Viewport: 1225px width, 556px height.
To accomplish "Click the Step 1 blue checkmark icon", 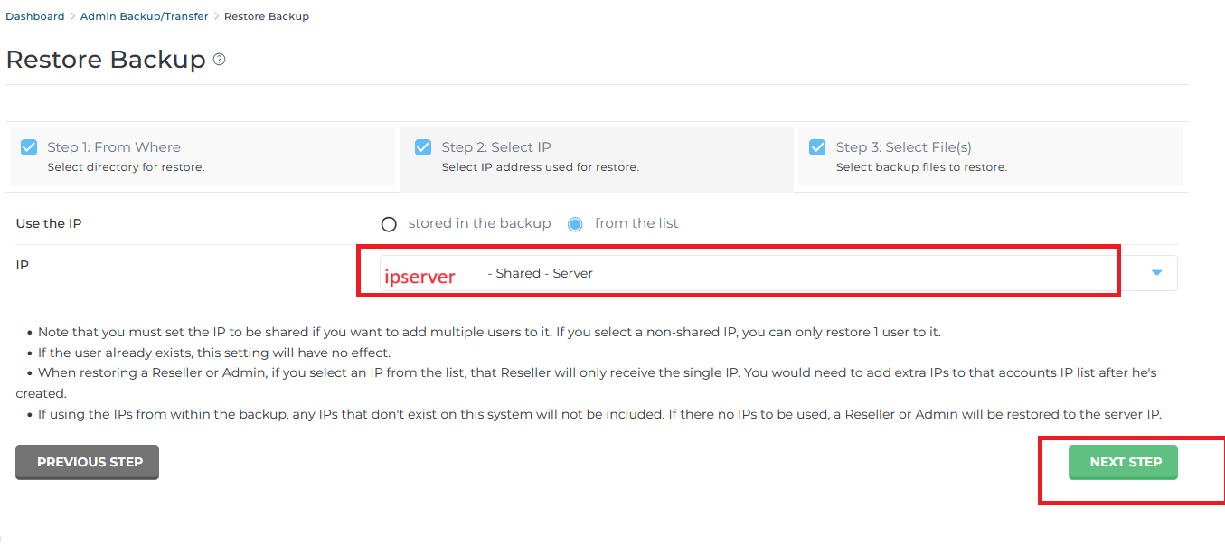I will [x=29, y=147].
